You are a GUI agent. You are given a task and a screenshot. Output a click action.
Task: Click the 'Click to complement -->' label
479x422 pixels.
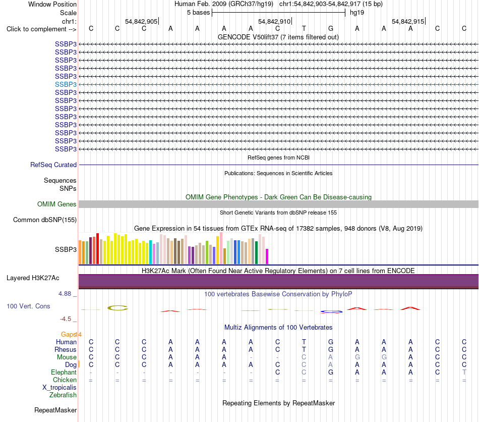41,29
